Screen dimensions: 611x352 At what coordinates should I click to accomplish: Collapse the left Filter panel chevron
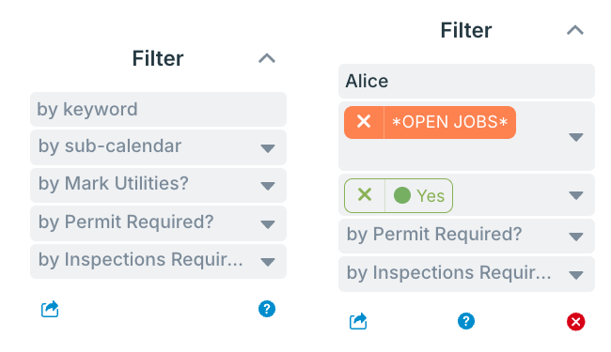coord(267,59)
